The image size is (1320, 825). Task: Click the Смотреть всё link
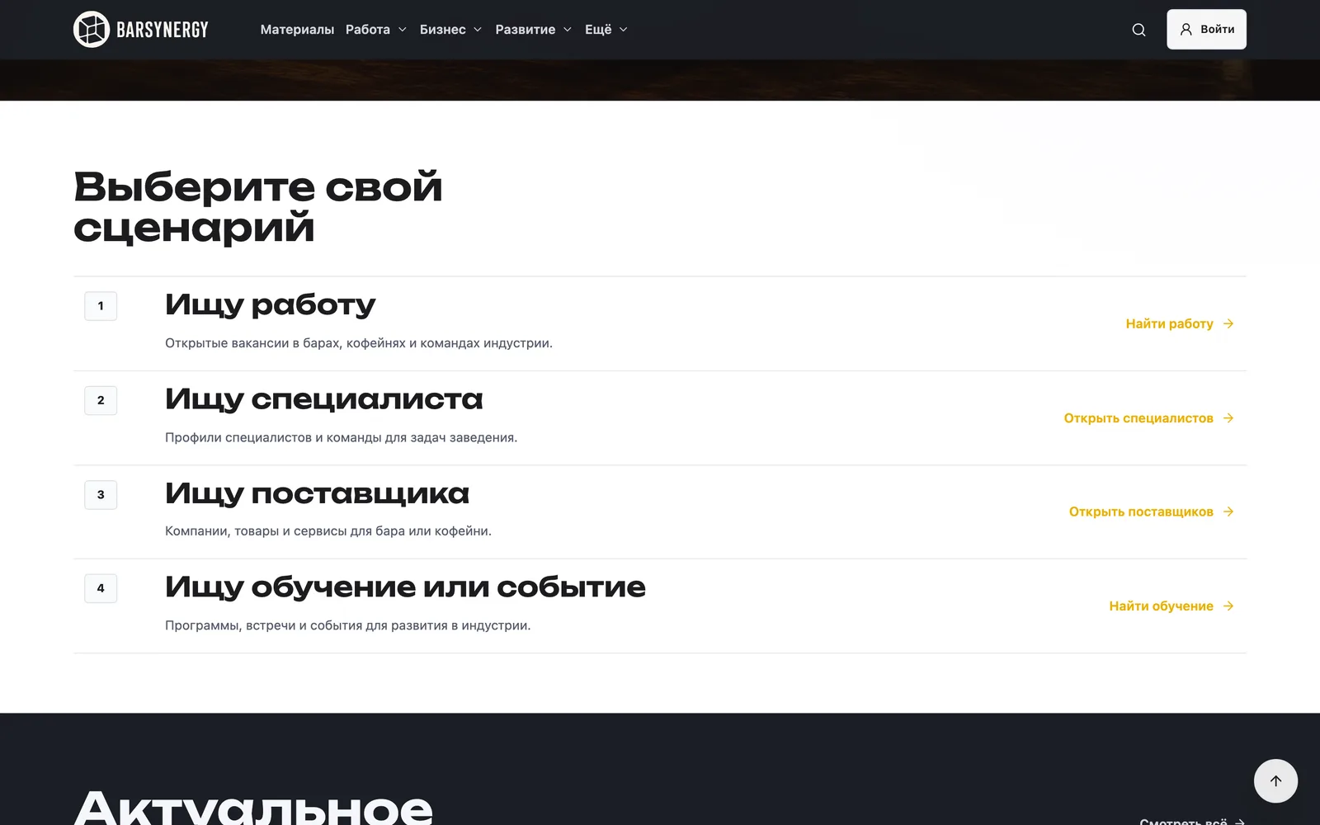click(x=1191, y=821)
